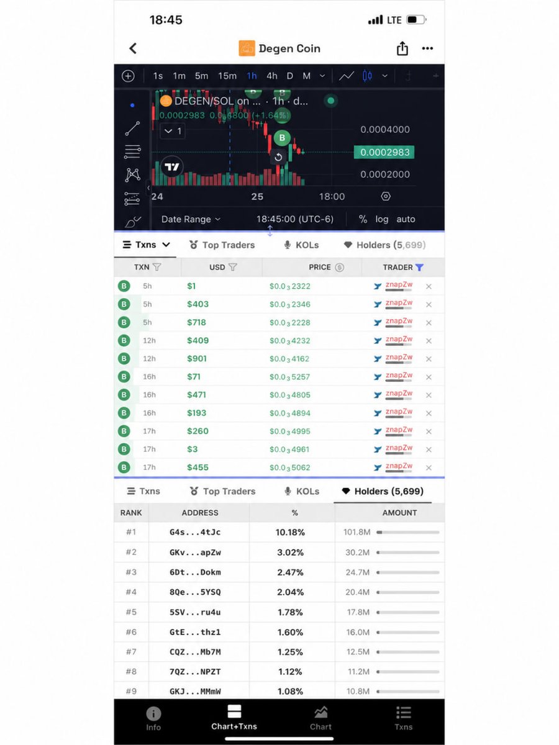Click the TXN column filter icon

[157, 267]
